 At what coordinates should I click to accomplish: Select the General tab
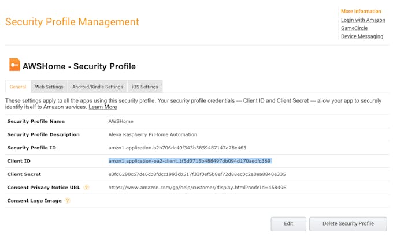coord(18,87)
